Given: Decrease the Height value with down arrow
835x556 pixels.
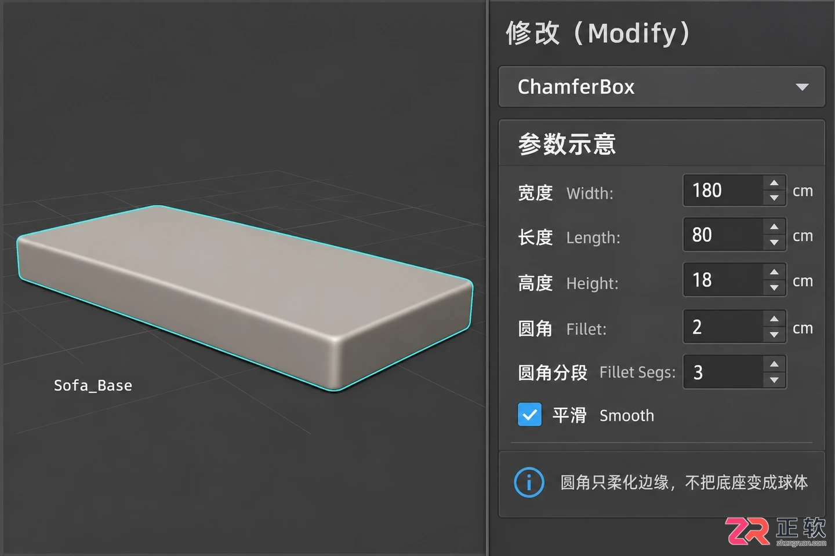Looking at the screenshot, I should click(x=774, y=288).
